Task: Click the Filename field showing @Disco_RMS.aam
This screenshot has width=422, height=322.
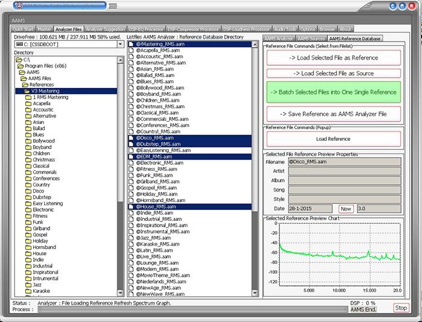Action: (x=344, y=162)
